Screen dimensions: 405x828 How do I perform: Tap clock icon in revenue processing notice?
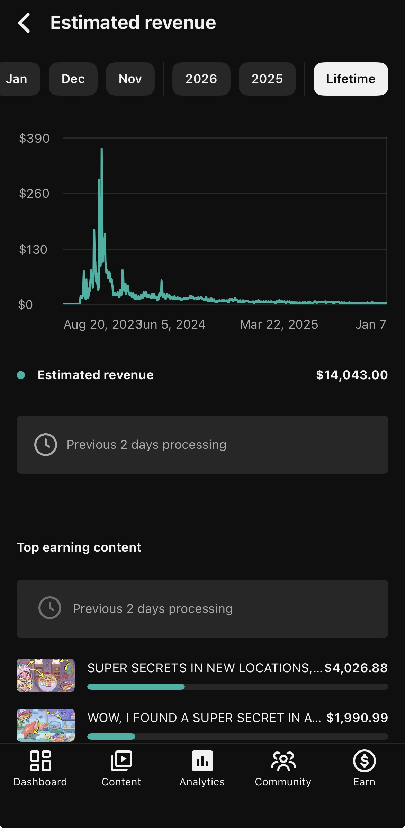(46, 445)
